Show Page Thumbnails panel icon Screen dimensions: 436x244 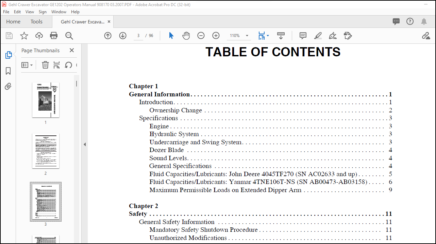tap(9, 55)
